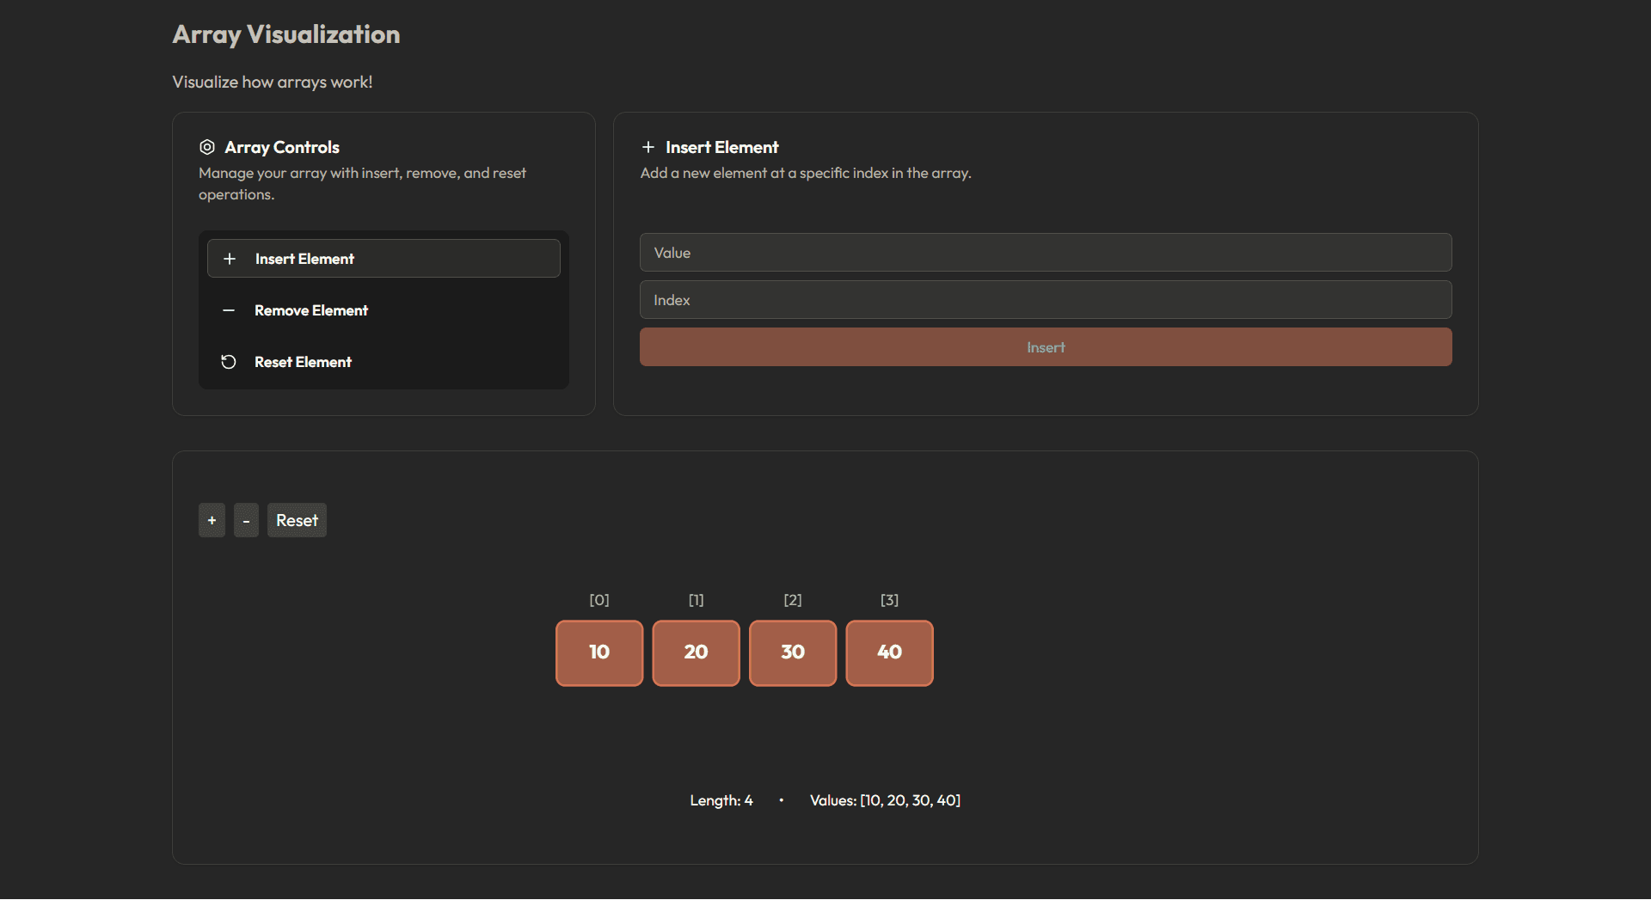Click the plus icon in Insert Element heading
1651x900 pixels.
pyautogui.click(x=648, y=147)
